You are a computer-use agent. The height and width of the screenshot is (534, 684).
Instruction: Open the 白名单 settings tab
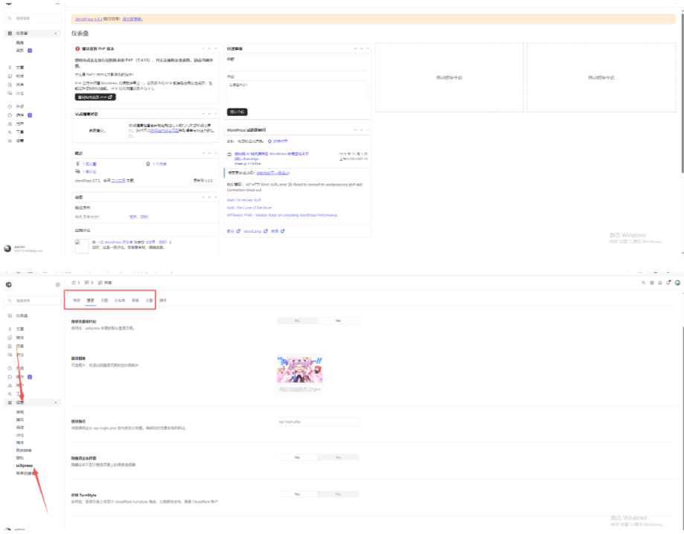coord(121,300)
